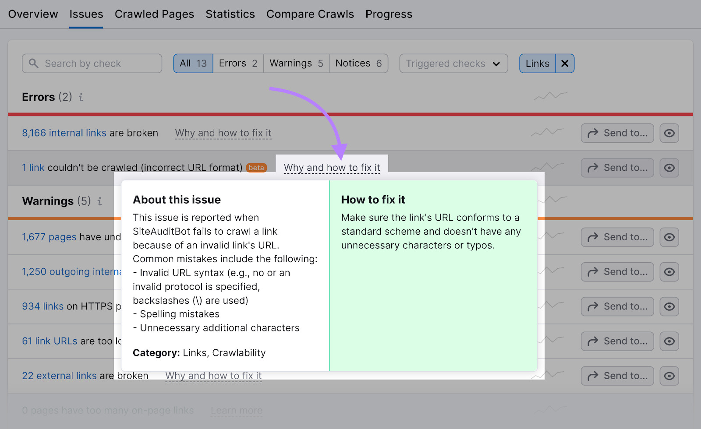This screenshot has height=429, width=701.
Task: Click the info icon beside Warnings heading
Action: (x=99, y=201)
